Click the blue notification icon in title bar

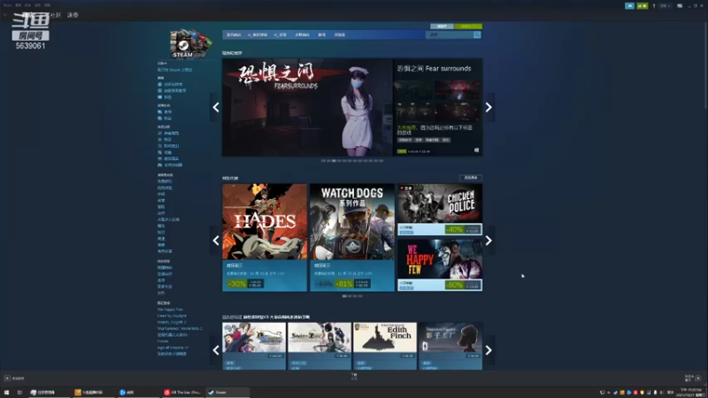[629, 6]
